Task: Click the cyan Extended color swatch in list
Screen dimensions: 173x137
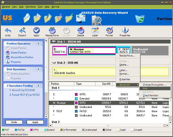Action: click(x=76, y=99)
